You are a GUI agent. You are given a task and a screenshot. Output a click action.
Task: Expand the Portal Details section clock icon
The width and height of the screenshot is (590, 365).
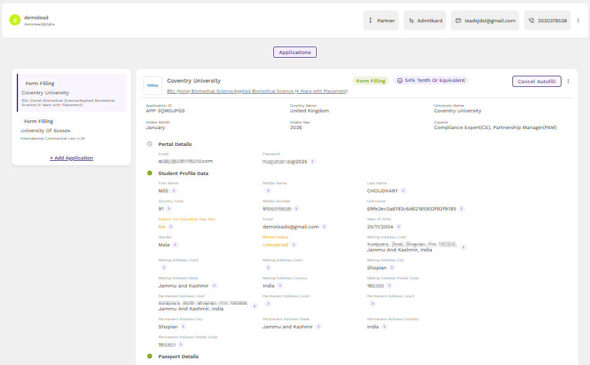[150, 144]
